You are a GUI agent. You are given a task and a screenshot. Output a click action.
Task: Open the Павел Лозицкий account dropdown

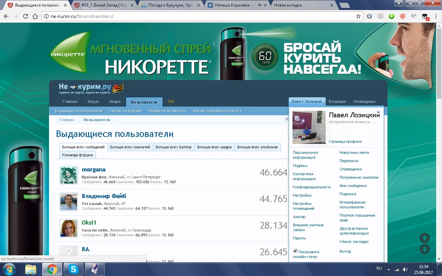tap(307, 101)
